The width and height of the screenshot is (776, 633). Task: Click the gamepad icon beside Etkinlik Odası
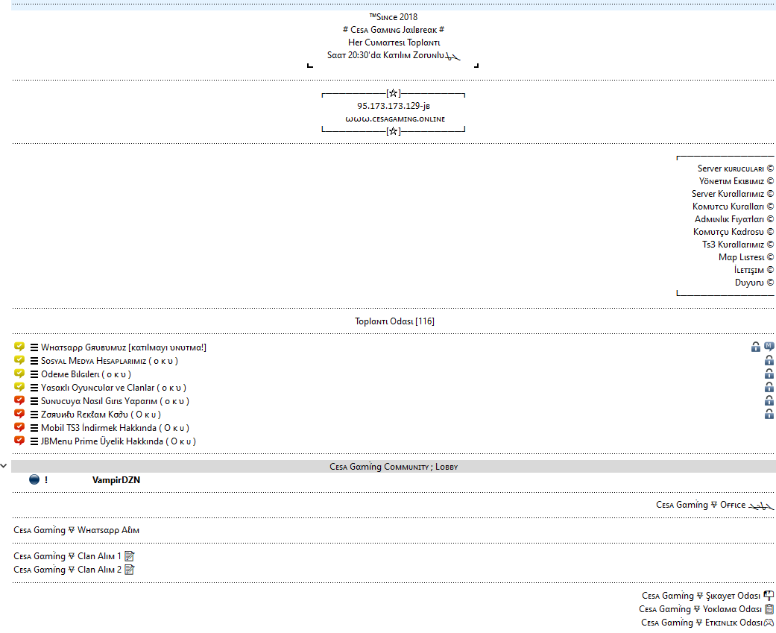(x=769, y=623)
